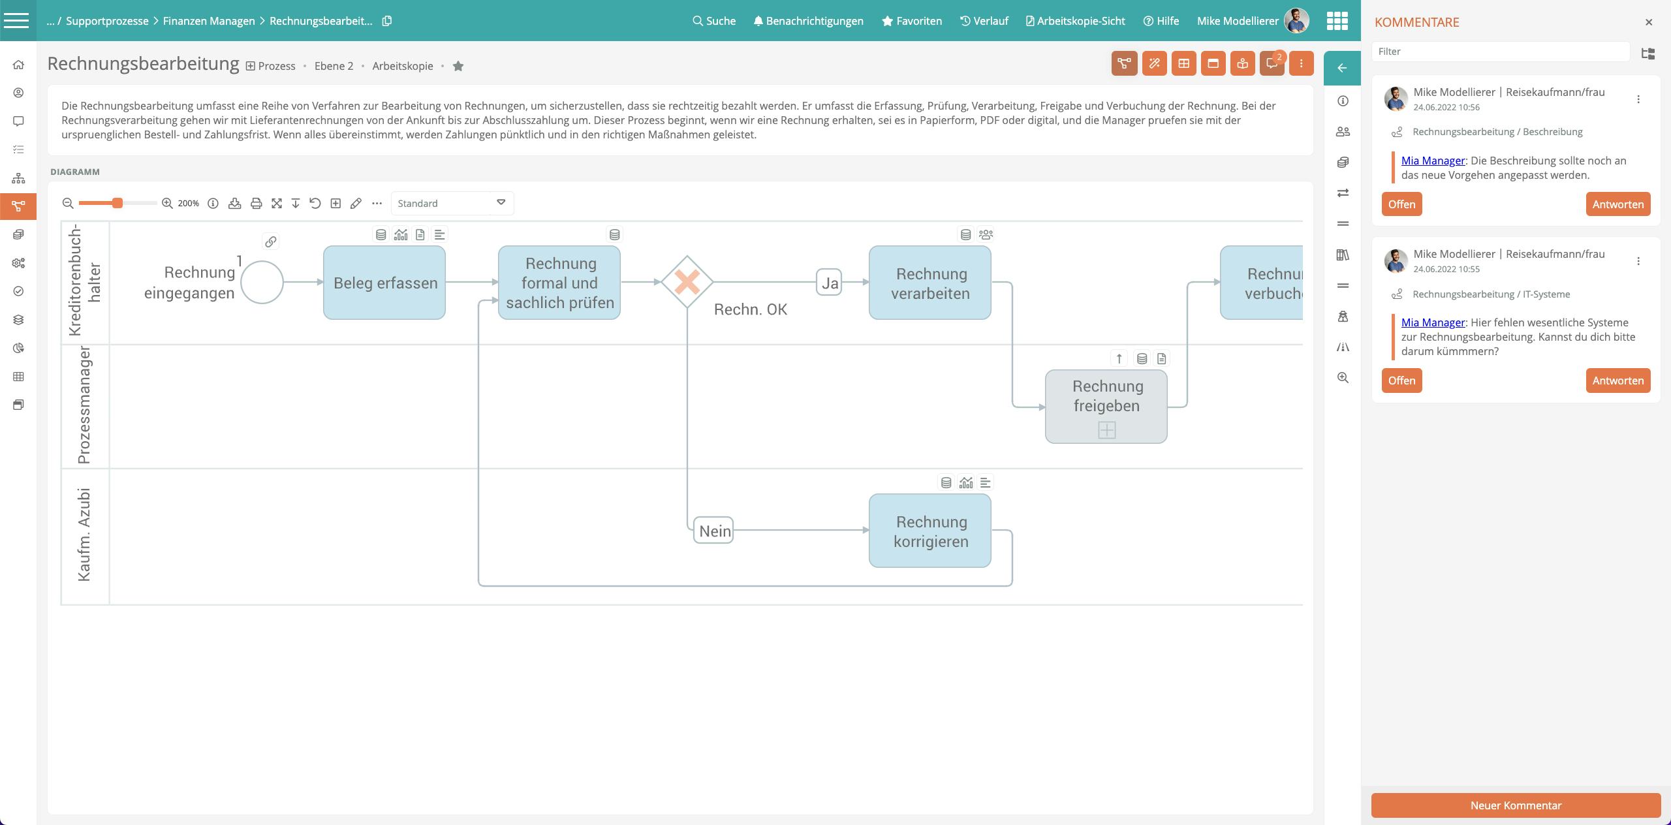Viewport: 1671px width, 825px height.
Task: Click the pencil edit diagram icon
Action: click(x=356, y=204)
